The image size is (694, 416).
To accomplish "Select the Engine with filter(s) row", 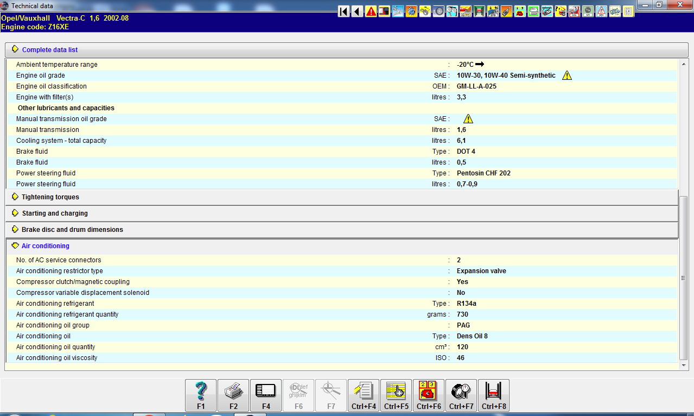I will pyautogui.click(x=342, y=97).
